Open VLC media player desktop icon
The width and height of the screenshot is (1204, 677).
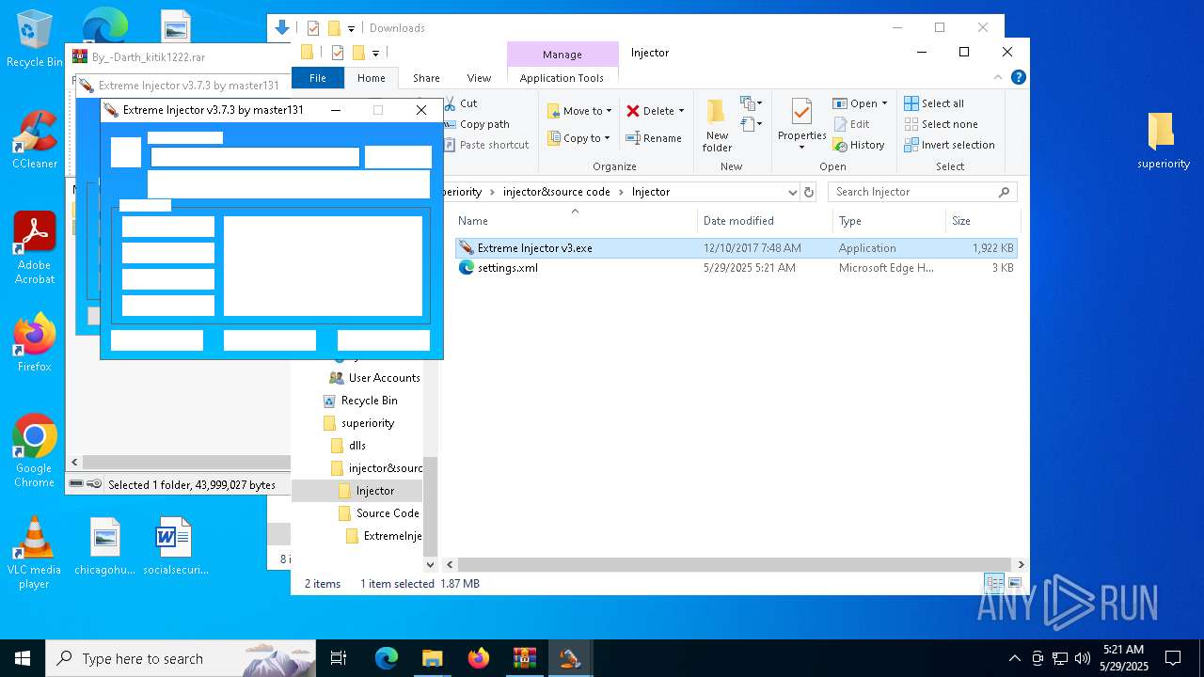coord(34,553)
